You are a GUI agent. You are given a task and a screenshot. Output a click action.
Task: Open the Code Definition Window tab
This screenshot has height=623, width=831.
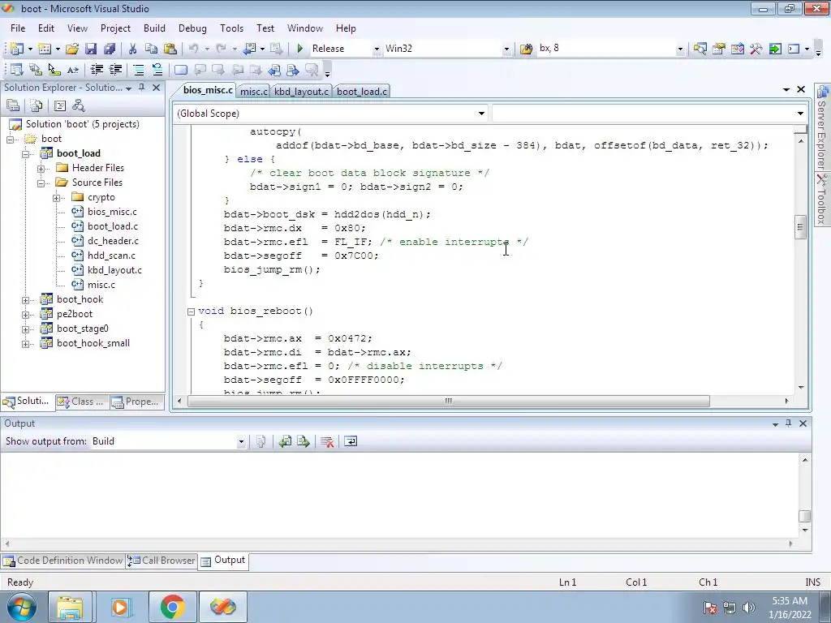click(62, 561)
